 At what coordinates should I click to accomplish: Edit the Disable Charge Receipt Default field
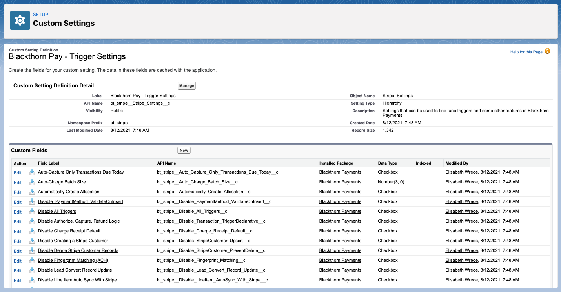pos(18,231)
